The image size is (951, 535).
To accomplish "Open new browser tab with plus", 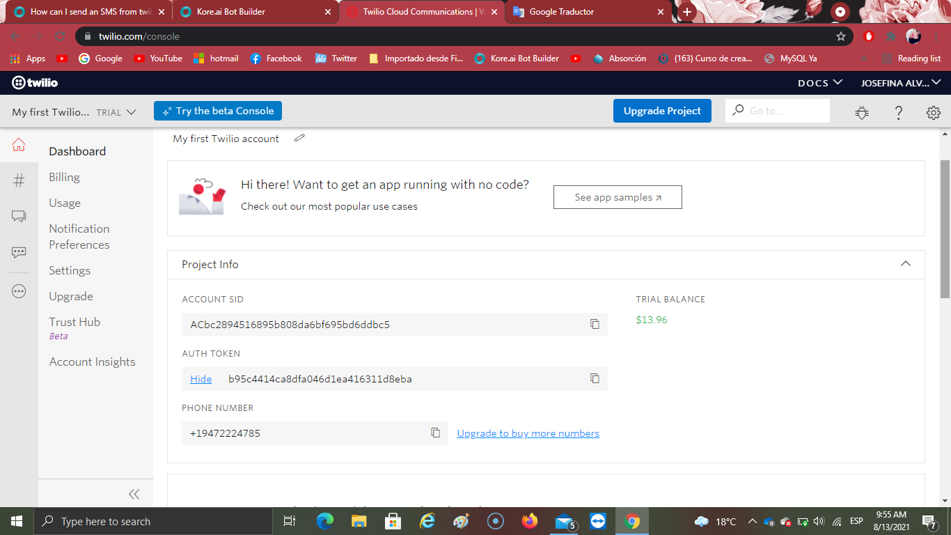I will click(x=687, y=12).
